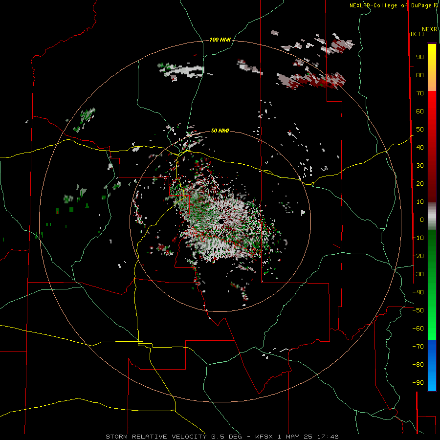
Task: Select the -30 value on the velocity scale
Action: (x=418, y=274)
